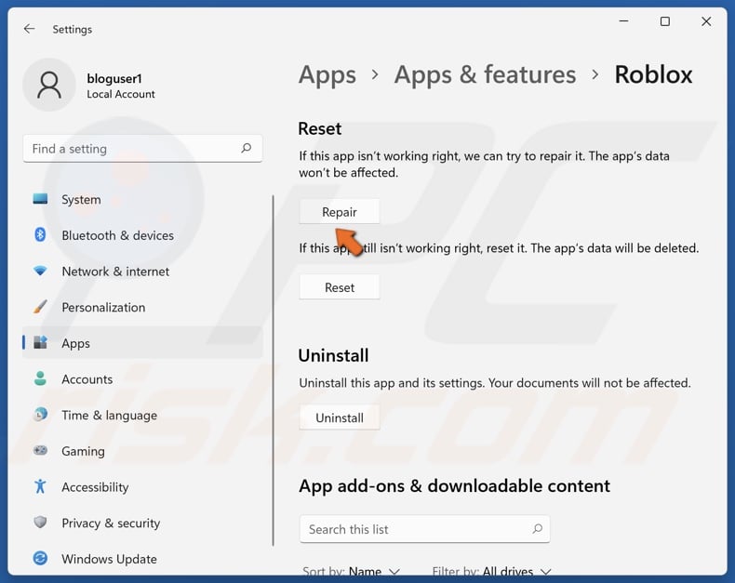
Task: Select the Apps sidebar item
Action: click(143, 343)
